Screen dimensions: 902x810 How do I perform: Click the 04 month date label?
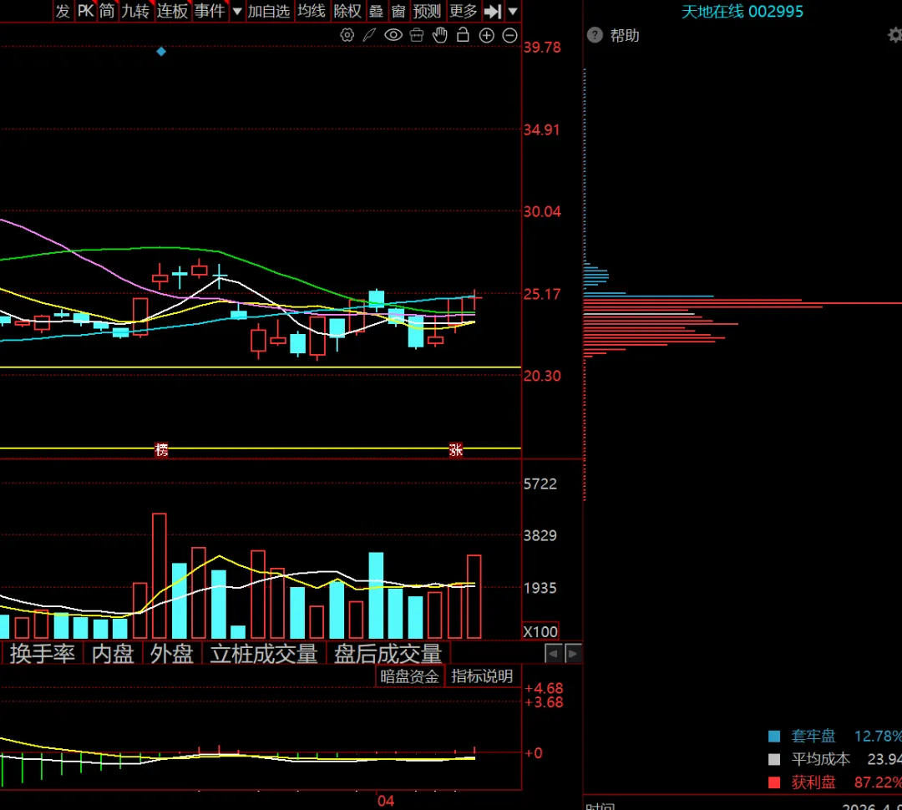point(385,801)
